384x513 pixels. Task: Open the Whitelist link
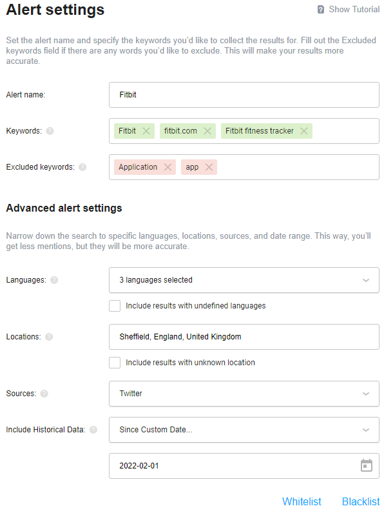point(302,501)
